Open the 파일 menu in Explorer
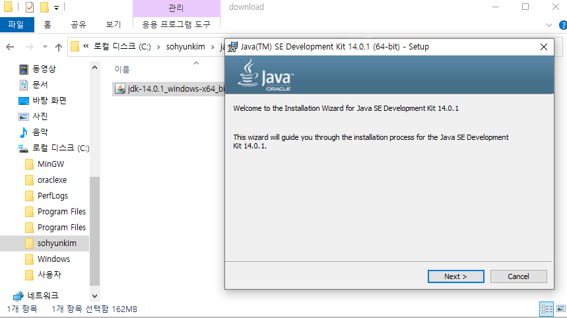Screen dimensions: 567x318 point(17,24)
